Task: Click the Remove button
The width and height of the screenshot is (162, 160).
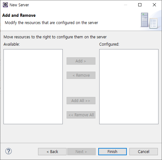Action: pyautogui.click(x=81, y=75)
